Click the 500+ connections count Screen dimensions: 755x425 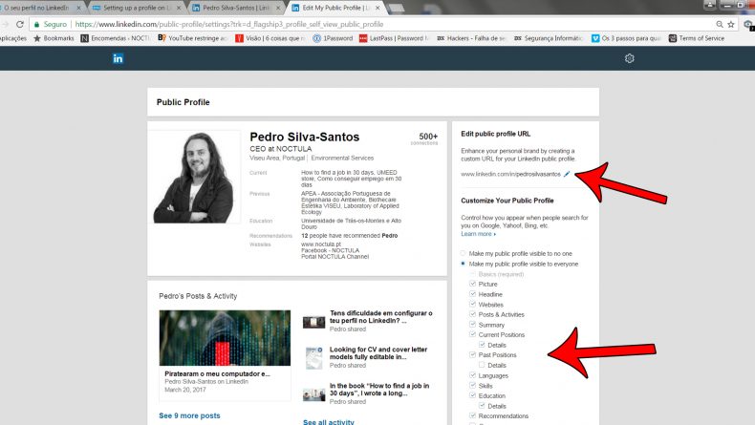427,138
